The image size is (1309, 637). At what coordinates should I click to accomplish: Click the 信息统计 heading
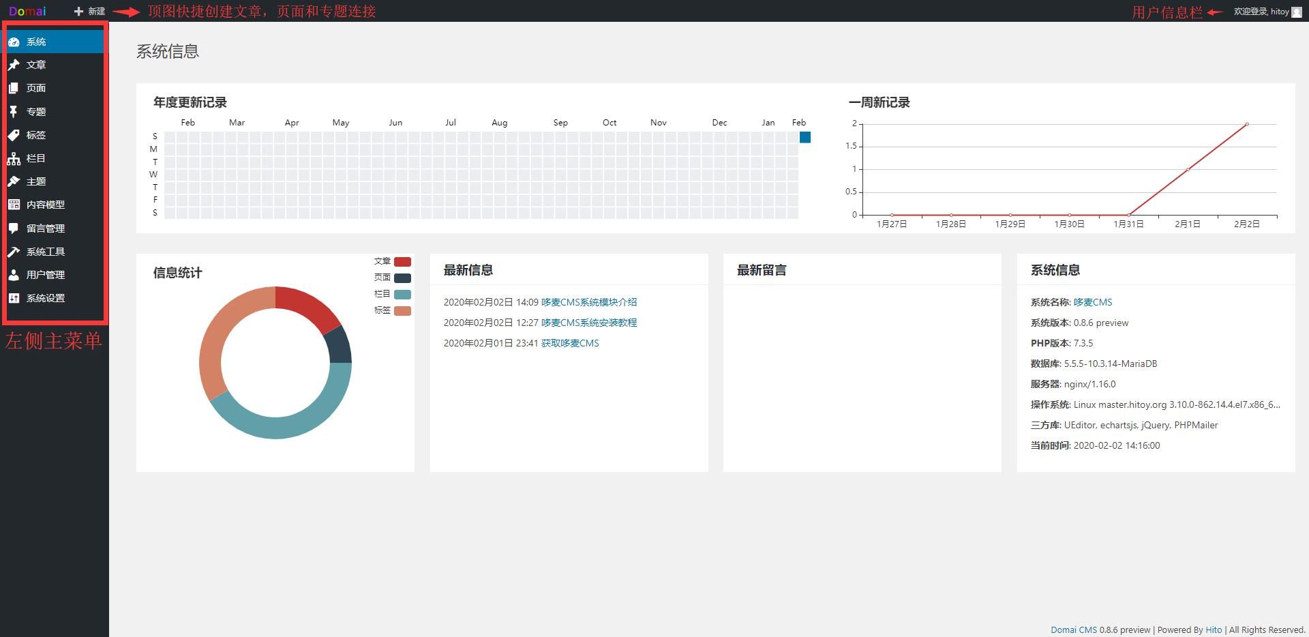click(178, 273)
